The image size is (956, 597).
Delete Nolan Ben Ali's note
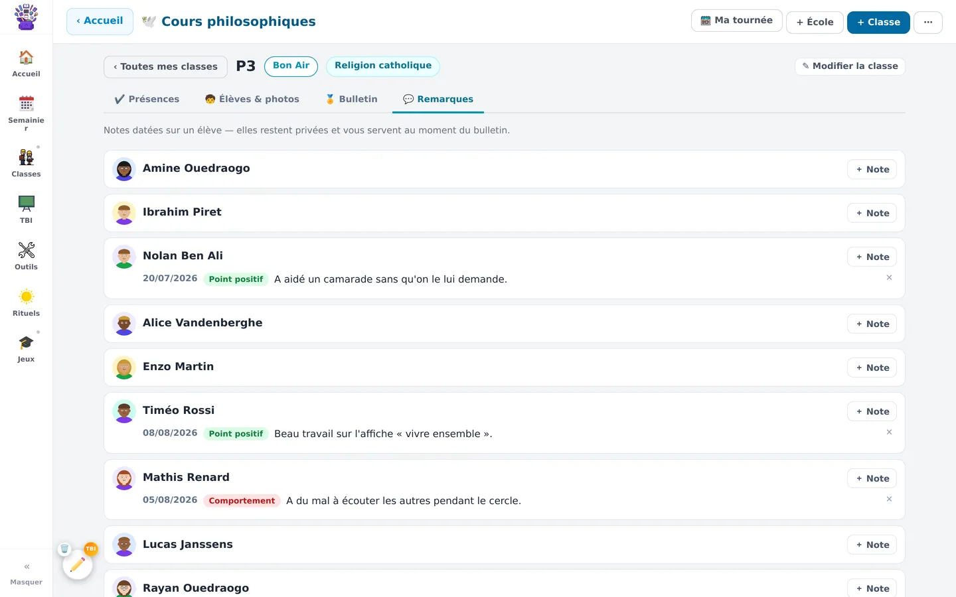889,278
